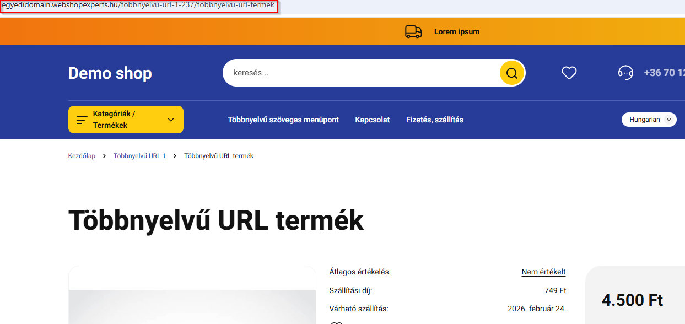Follow the Kezdőlap breadcrumb link
The width and height of the screenshot is (685, 324).
coord(82,156)
